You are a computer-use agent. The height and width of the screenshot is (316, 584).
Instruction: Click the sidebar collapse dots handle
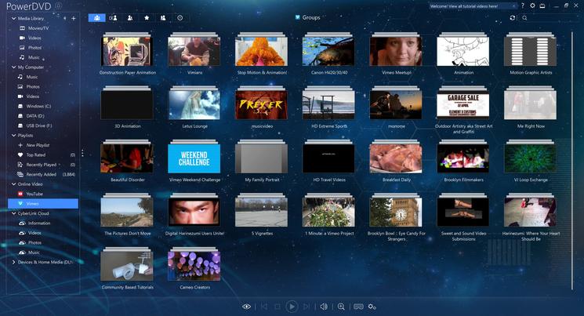pyautogui.click(x=82, y=153)
